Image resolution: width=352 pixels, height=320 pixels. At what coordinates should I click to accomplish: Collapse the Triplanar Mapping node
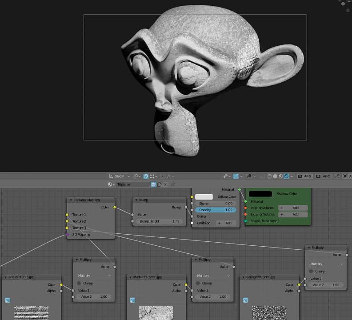pos(71,200)
